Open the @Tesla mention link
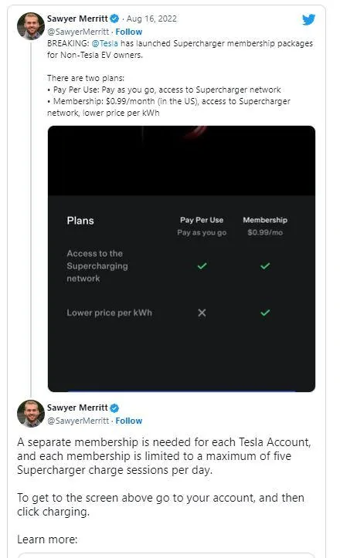 105,43
